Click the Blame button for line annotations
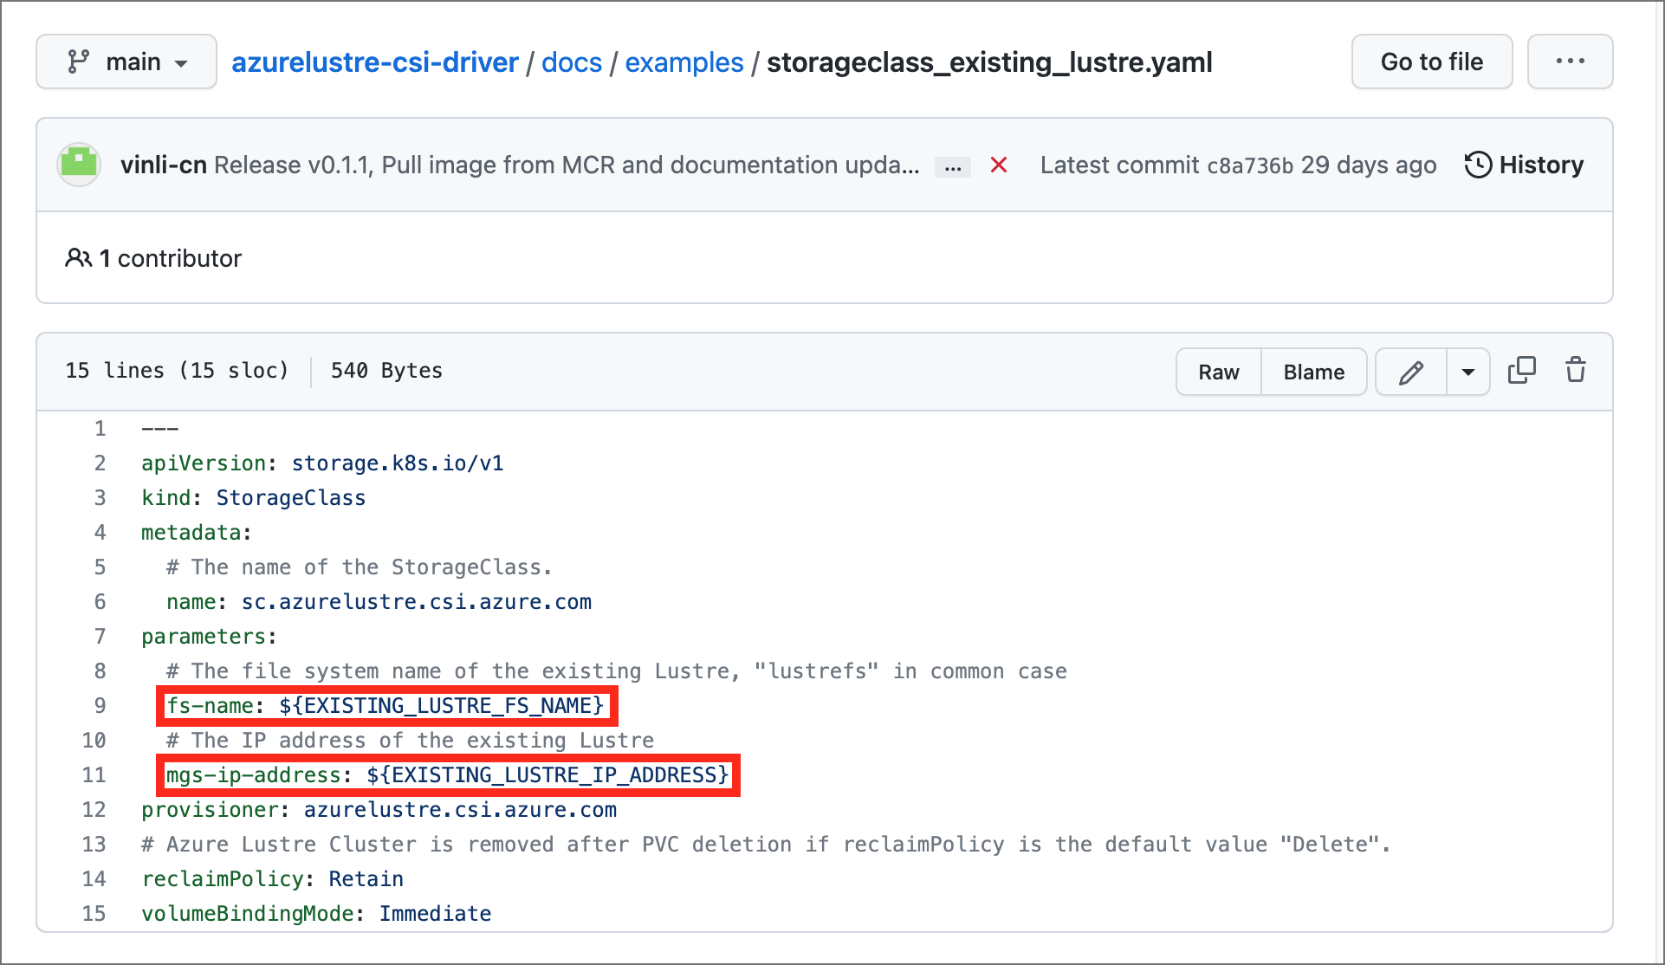1665x965 pixels. coord(1312,371)
